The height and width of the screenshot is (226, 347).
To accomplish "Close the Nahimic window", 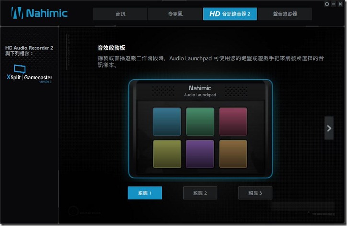I will tap(340, 4).
